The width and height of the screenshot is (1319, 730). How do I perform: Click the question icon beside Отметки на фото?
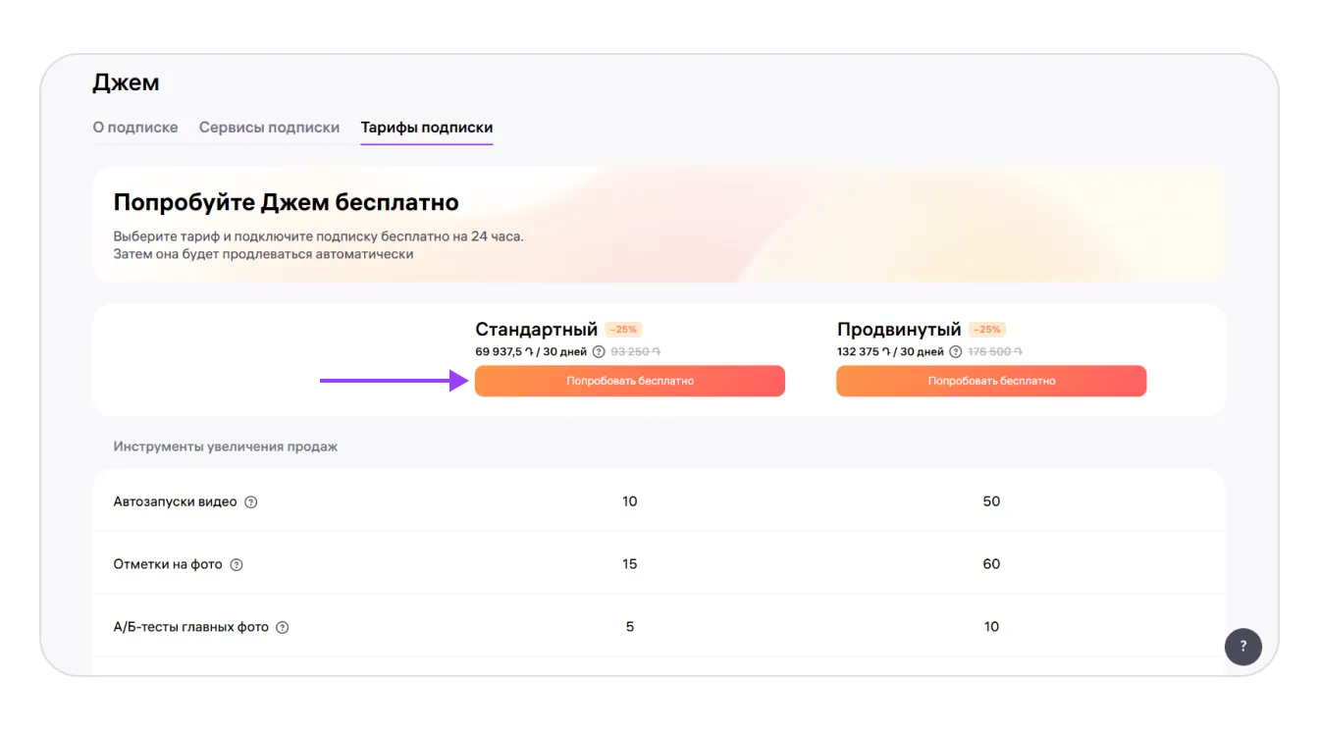237,565
